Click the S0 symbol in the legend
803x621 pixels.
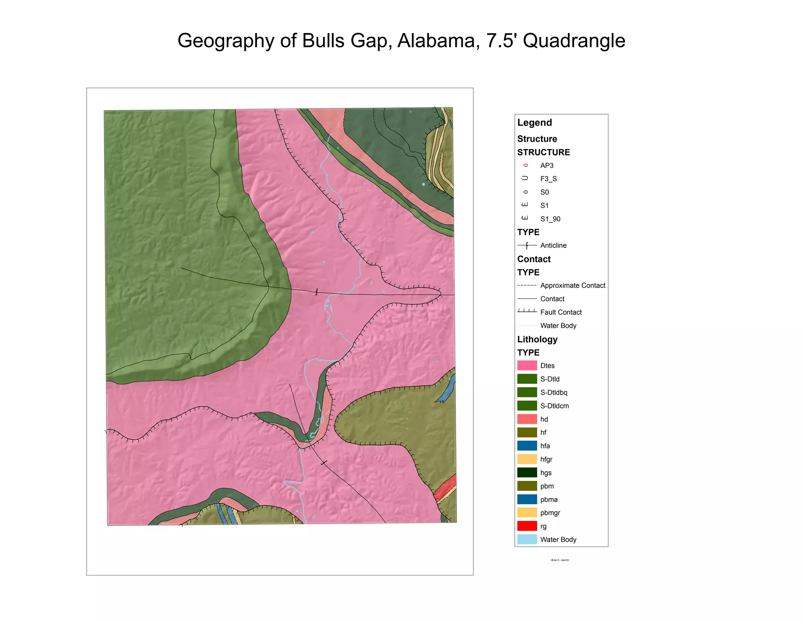tap(526, 192)
